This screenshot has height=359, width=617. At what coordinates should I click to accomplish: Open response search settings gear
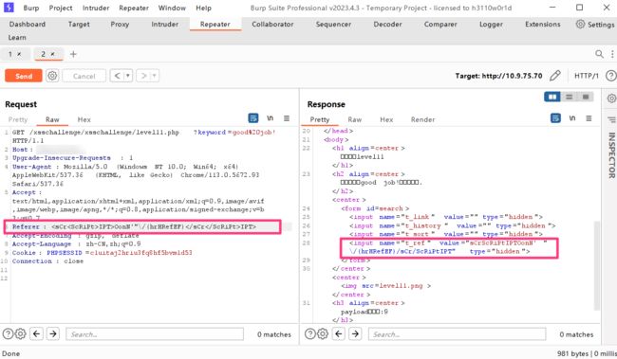coord(323,333)
